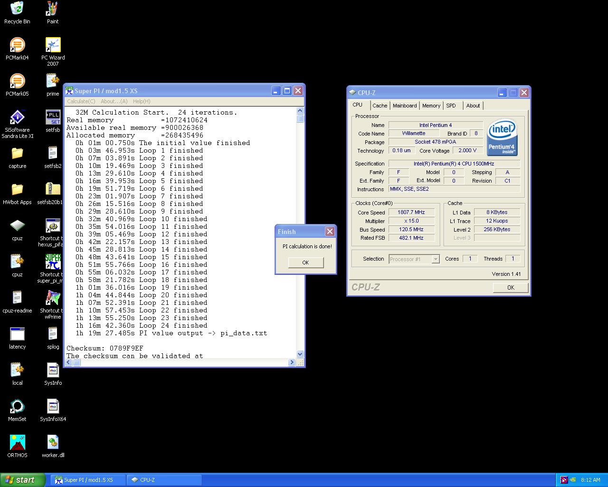Image resolution: width=608 pixels, height=487 pixels.
Task: Click the Level 2 256 KBytes value
Action: tap(497, 229)
